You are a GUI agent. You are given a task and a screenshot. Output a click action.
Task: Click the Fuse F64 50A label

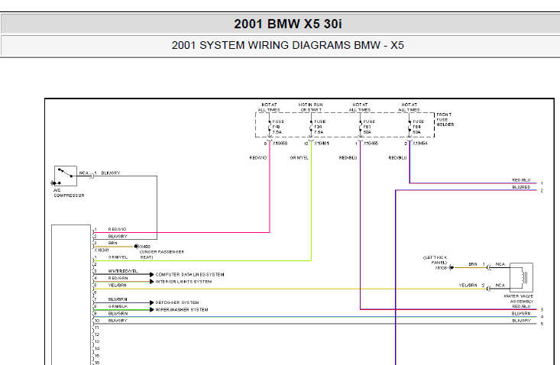(x=419, y=127)
